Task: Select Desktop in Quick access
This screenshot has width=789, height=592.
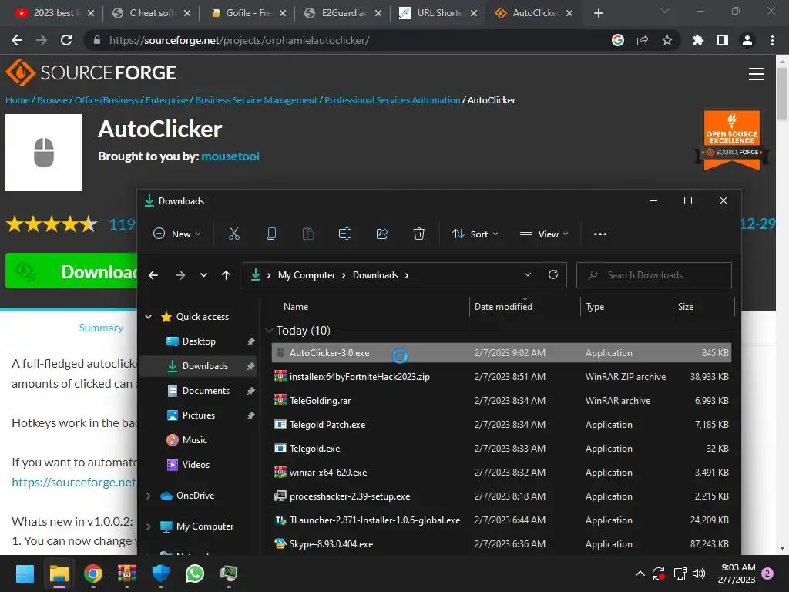Action: (x=198, y=341)
